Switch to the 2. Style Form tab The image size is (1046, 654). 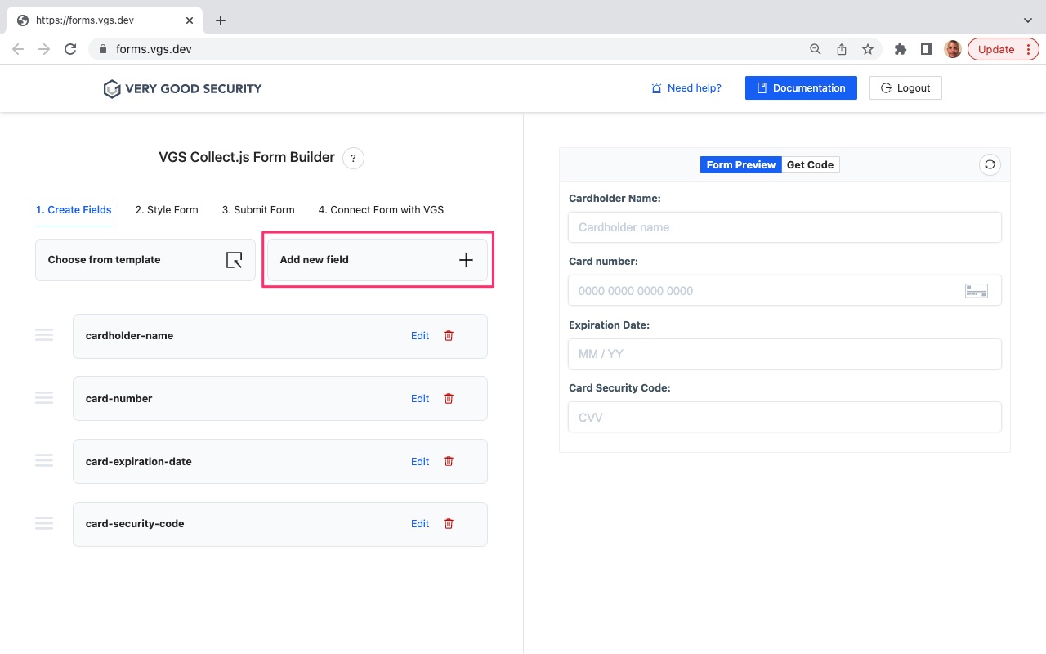click(167, 210)
